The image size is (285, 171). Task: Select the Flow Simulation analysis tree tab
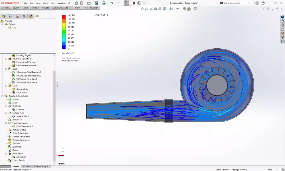pyautogui.click(x=37, y=16)
